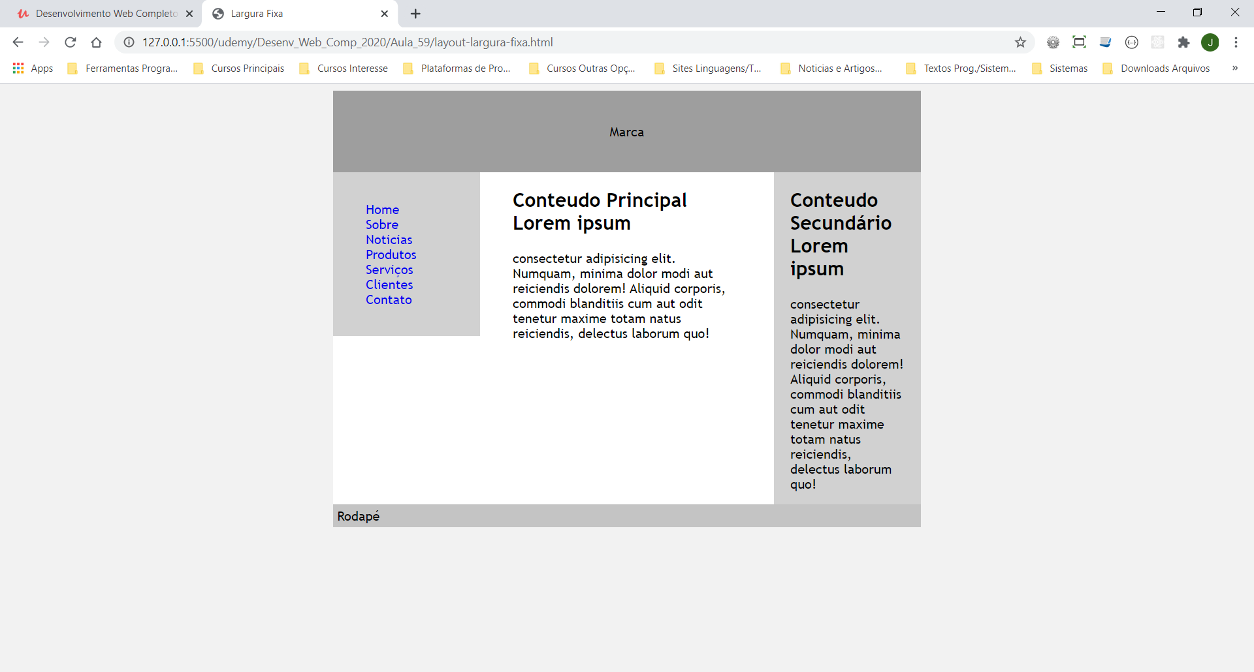
Task: Click the forward navigation arrow
Action: pyautogui.click(x=44, y=42)
